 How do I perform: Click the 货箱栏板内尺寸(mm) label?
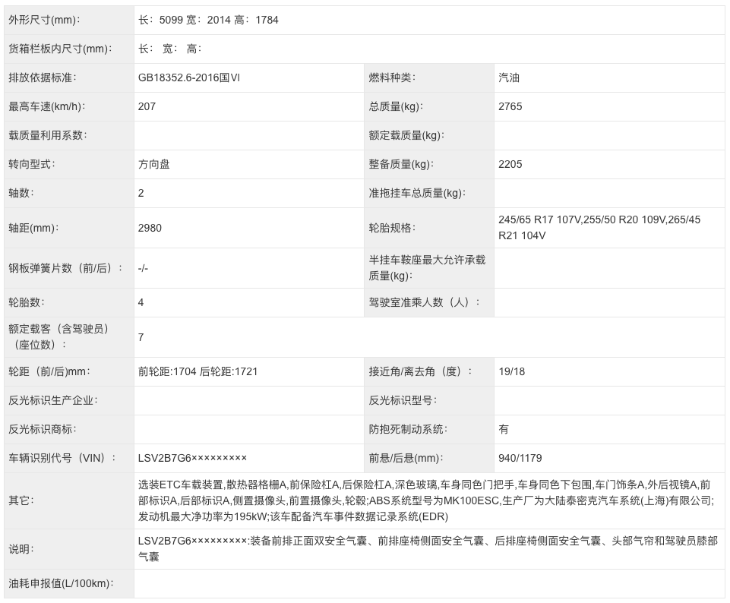tap(60, 49)
